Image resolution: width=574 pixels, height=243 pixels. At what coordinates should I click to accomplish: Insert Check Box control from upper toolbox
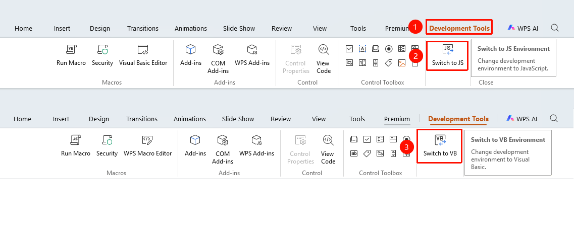point(349,49)
